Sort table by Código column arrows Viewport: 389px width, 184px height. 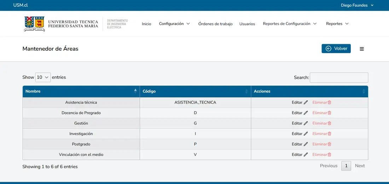coord(246,91)
